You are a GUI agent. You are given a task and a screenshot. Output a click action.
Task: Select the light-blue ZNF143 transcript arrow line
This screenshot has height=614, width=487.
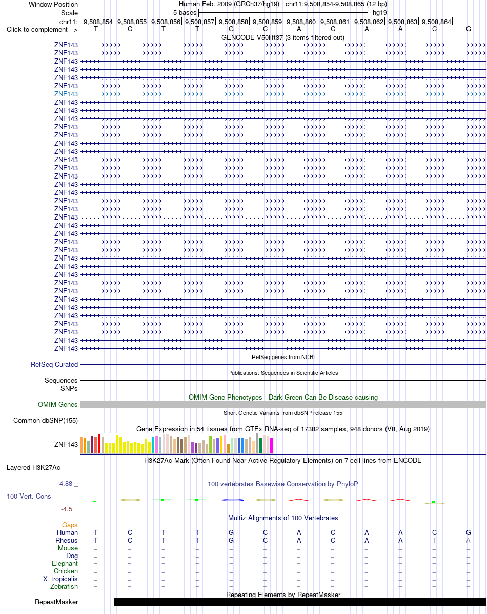point(283,94)
